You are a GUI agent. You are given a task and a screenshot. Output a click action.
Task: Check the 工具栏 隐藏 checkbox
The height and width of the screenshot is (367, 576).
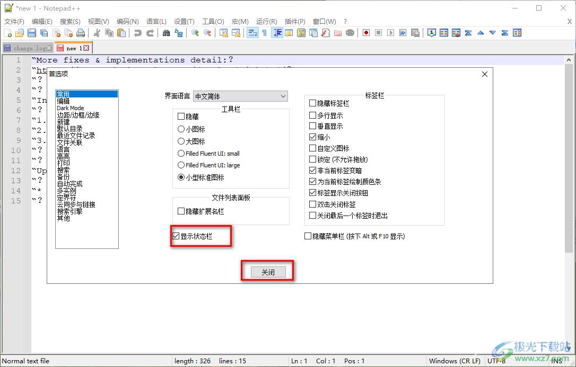point(181,117)
